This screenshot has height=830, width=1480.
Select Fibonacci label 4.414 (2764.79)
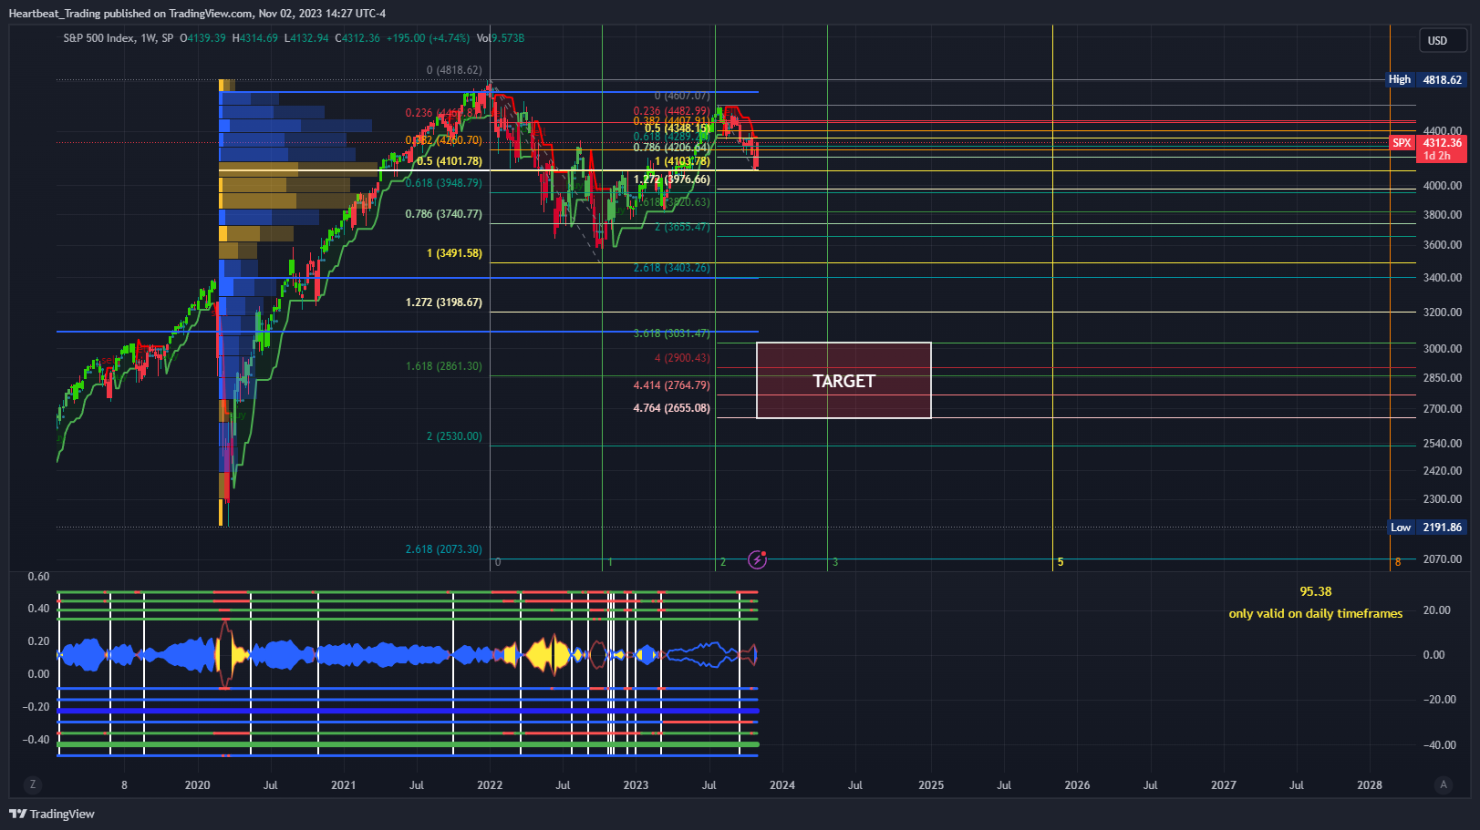(672, 385)
